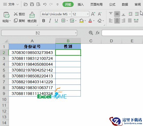Toggle horizontal center alignment

tap(117, 20)
